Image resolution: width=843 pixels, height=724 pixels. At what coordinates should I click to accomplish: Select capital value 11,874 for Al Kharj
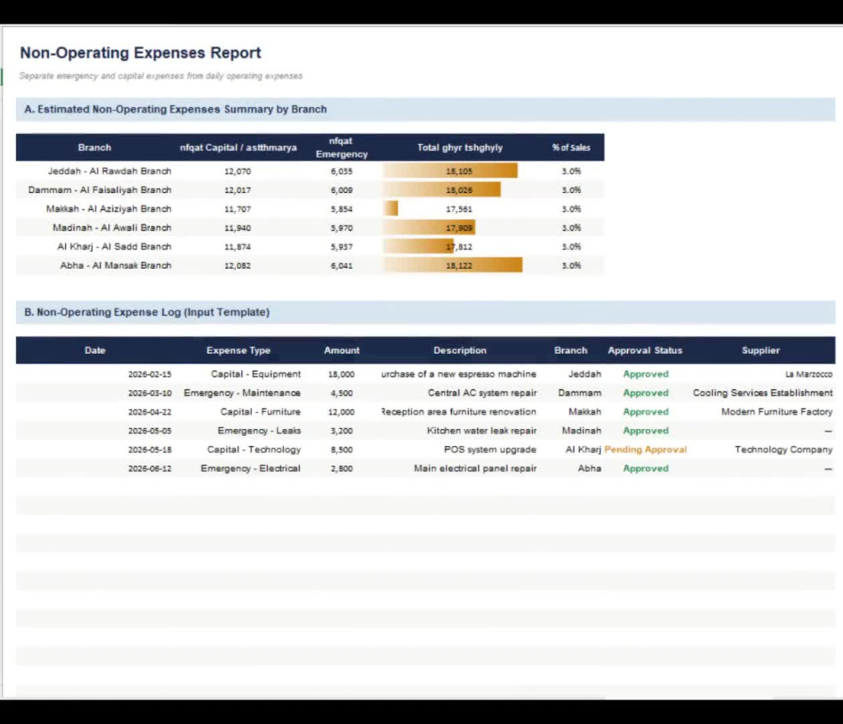[238, 247]
